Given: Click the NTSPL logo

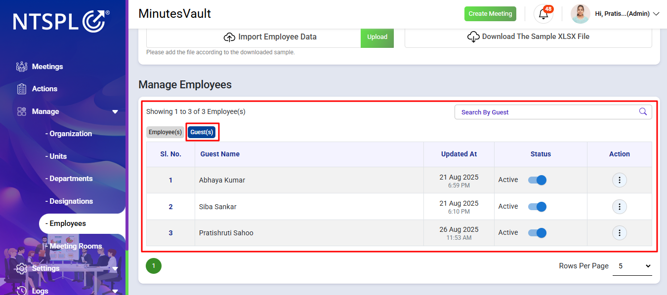Looking at the screenshot, I should 61,21.
